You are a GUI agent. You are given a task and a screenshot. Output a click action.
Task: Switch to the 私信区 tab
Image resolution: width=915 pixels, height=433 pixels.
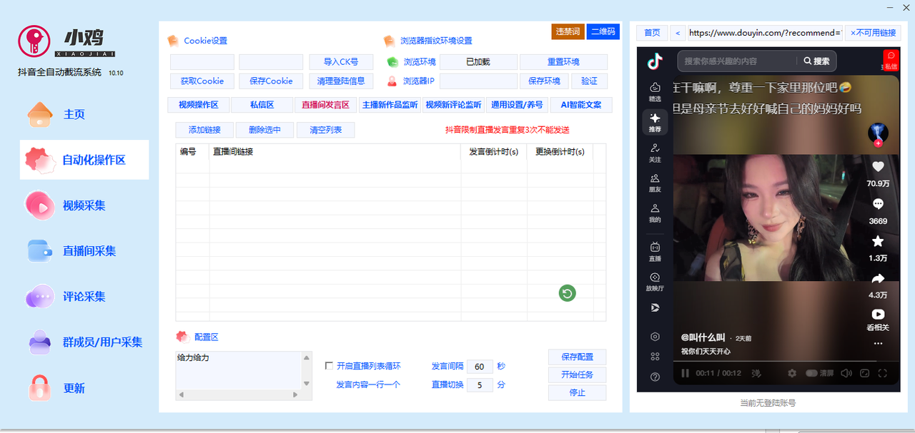coord(262,105)
